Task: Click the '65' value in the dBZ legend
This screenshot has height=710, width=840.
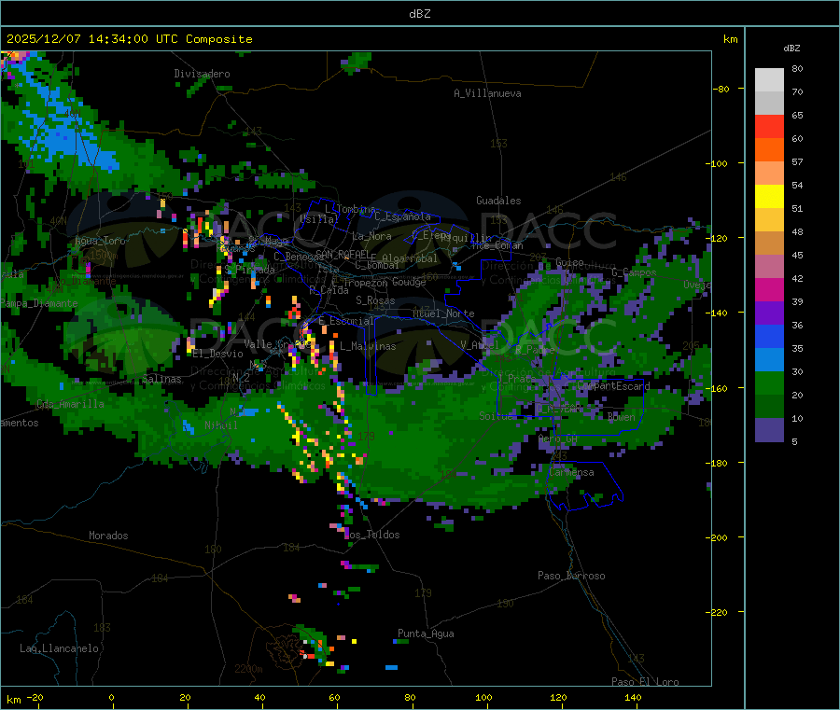Action: coord(797,115)
